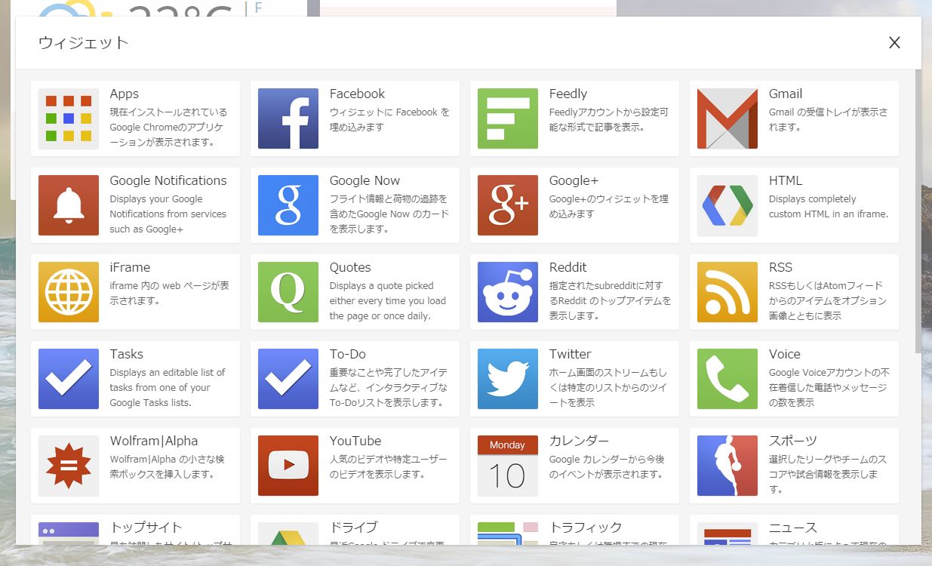
Task: Click the Wolfram|Alpha title text
Action: [154, 441]
